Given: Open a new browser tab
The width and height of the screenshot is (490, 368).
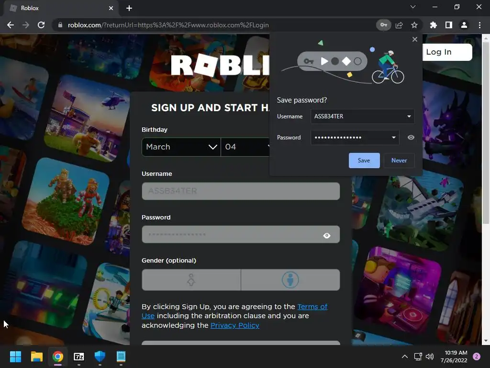Looking at the screenshot, I should (129, 8).
